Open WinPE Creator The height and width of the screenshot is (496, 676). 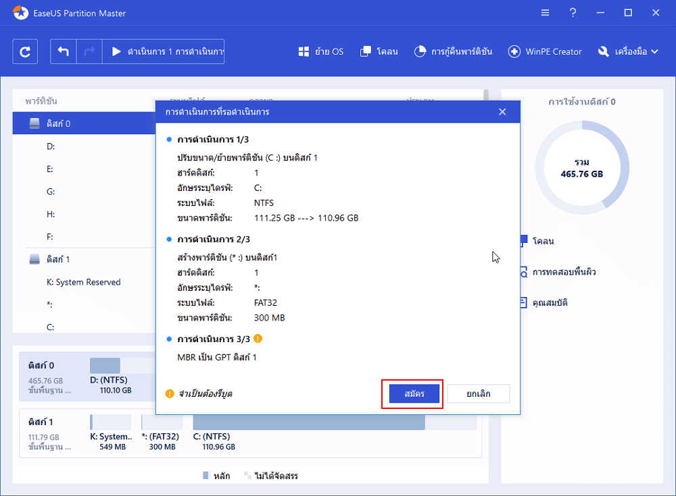(x=545, y=52)
